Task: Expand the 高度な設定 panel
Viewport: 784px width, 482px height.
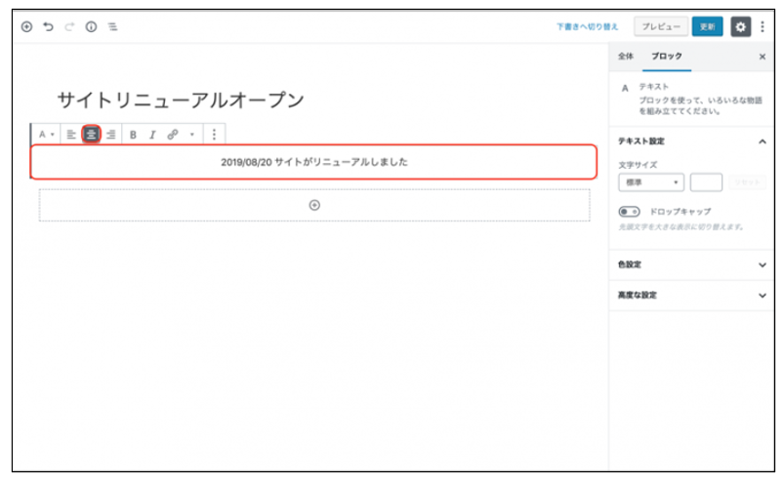Action: pyautogui.click(x=691, y=295)
